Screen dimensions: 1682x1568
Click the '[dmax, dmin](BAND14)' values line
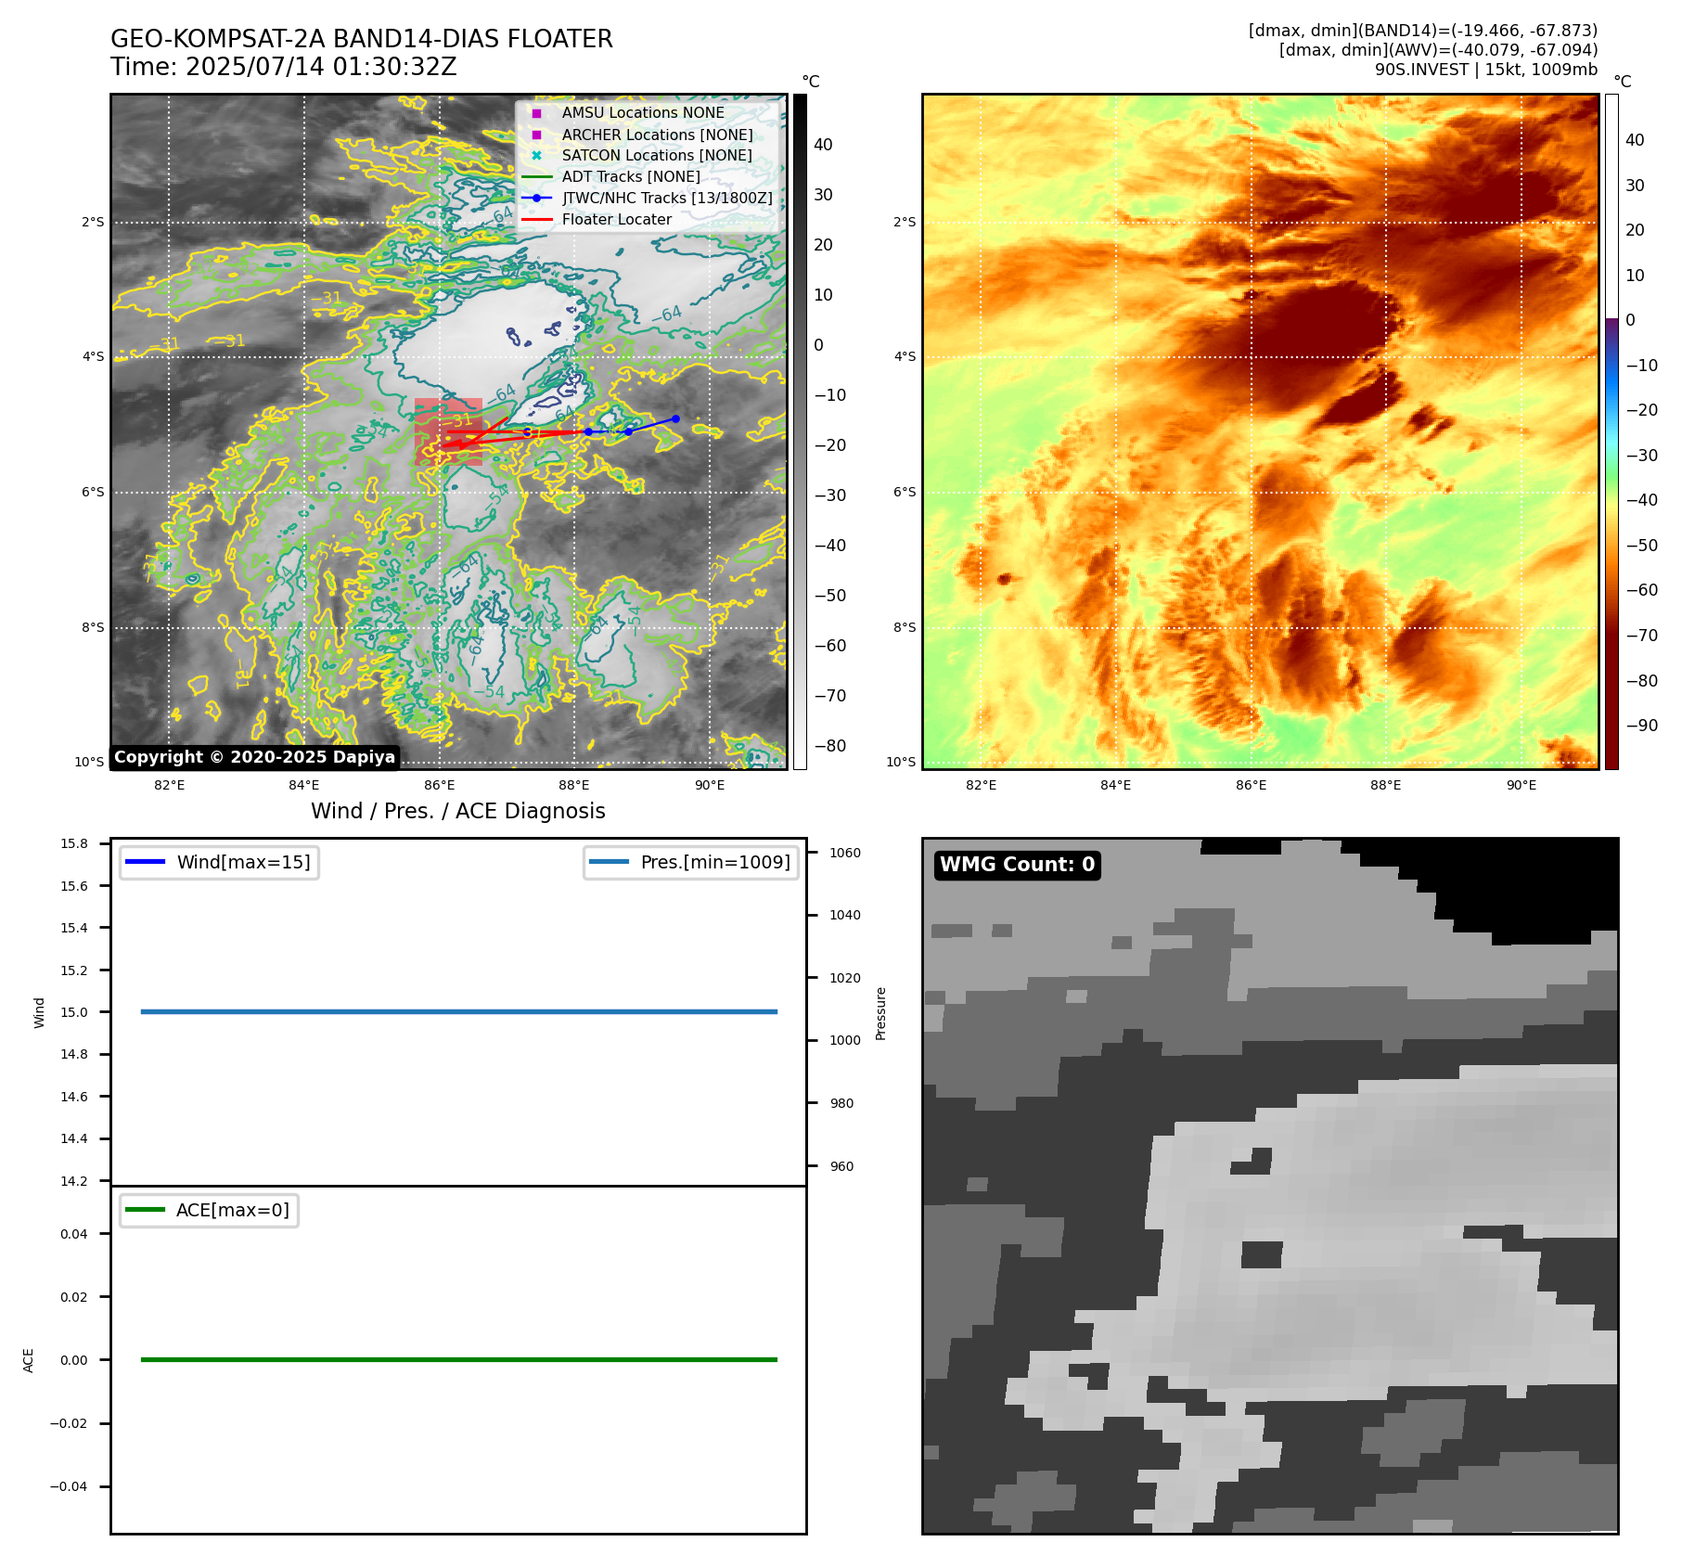coord(1423,31)
